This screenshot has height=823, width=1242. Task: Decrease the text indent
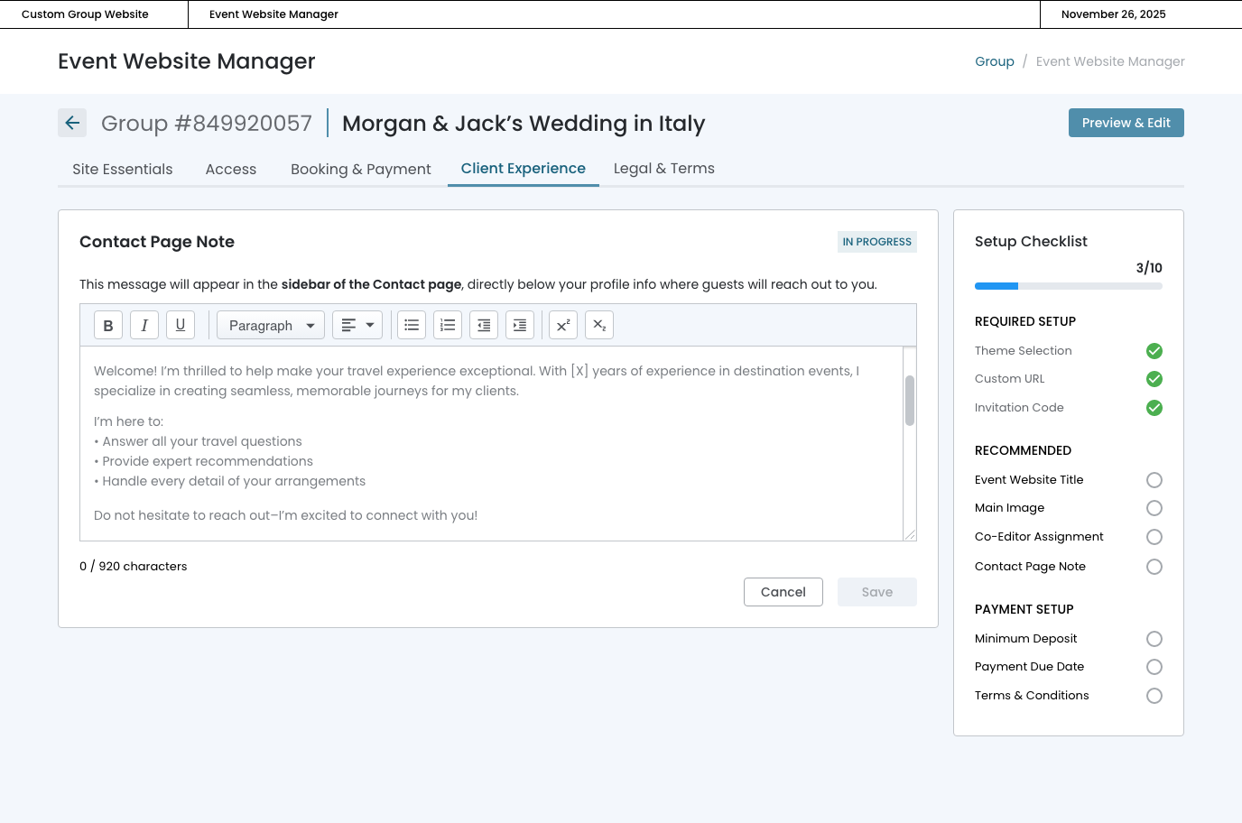484,326
